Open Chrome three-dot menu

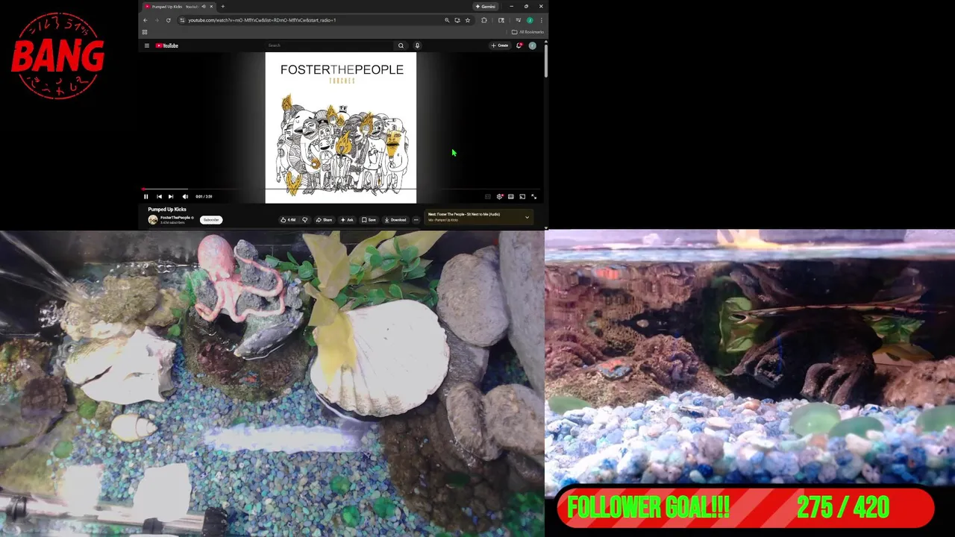541,20
